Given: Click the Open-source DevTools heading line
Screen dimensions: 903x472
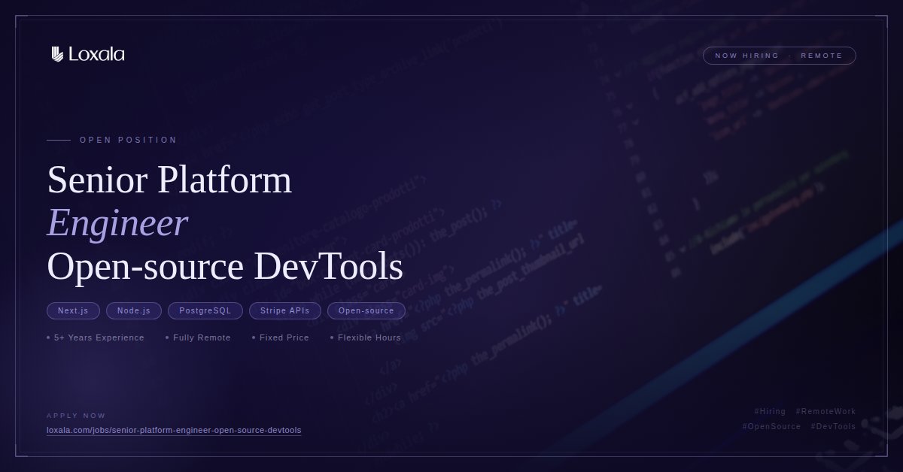Looking at the screenshot, I should coord(225,267).
